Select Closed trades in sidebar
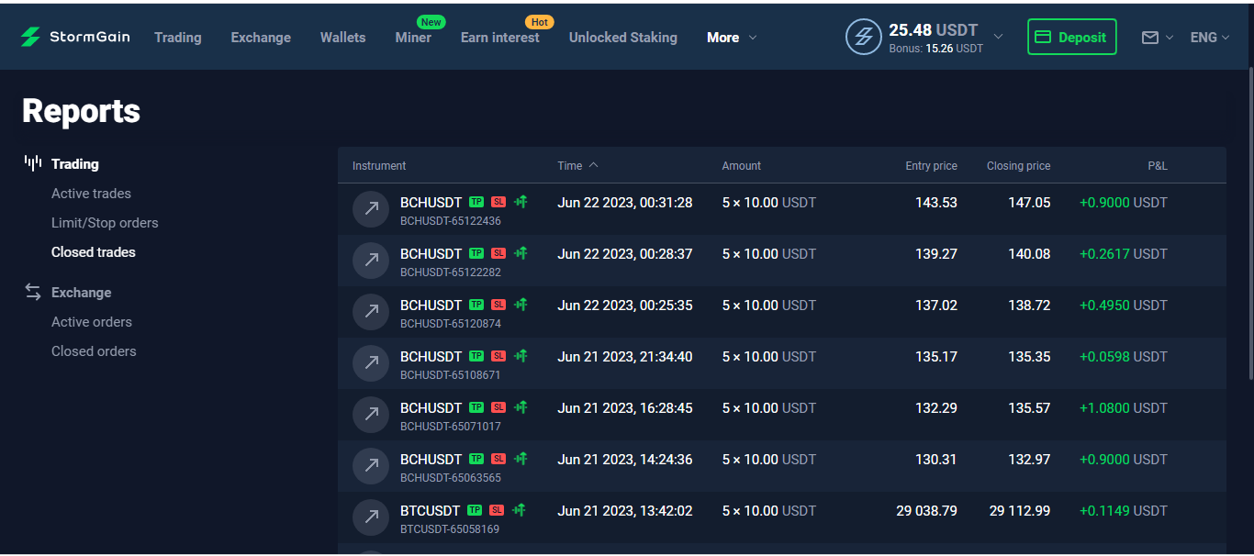This screenshot has width=1254, height=556. tap(94, 252)
